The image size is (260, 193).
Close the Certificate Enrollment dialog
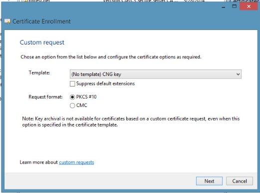249,6
